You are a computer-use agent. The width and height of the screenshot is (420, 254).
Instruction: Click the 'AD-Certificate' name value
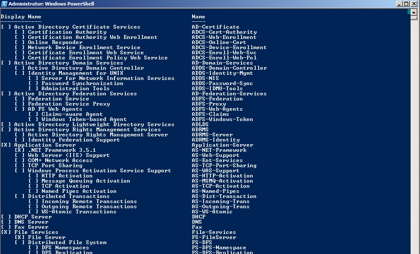[x=216, y=27]
